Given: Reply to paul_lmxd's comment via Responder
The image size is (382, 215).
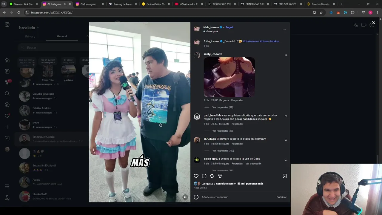Looking at the screenshot, I should (x=237, y=124).
